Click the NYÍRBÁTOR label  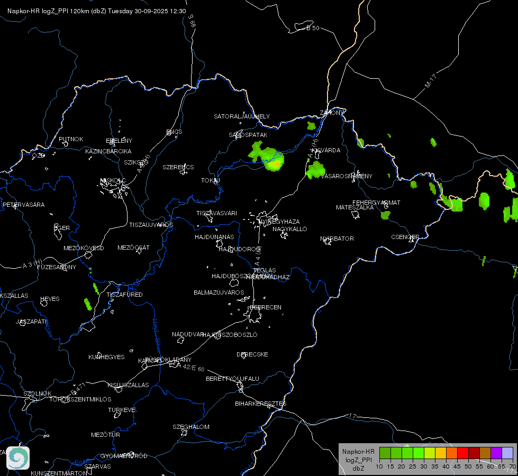click(x=337, y=239)
